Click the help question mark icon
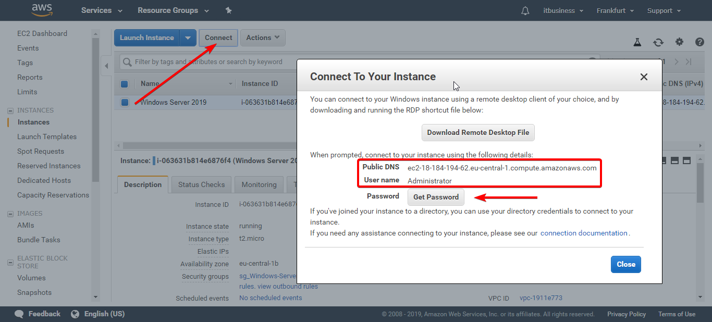The image size is (712, 322). pos(699,42)
